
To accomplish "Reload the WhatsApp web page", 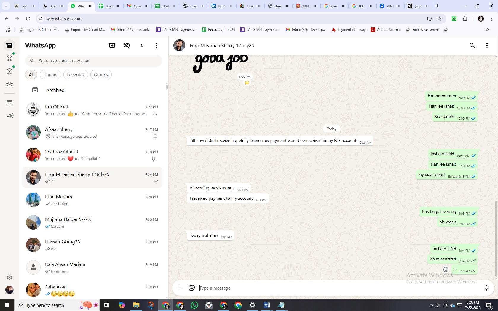I will coord(28,19).
